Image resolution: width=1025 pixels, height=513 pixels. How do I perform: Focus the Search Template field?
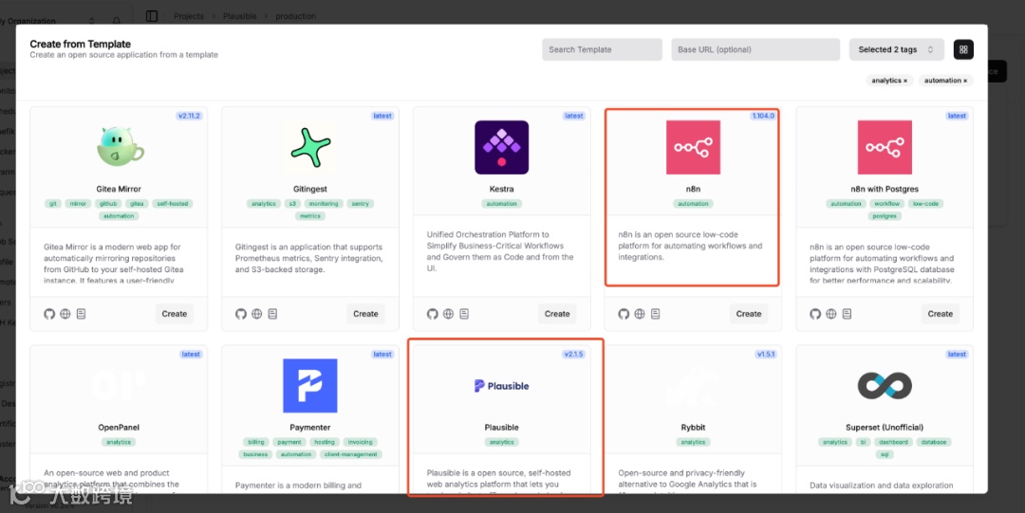coord(602,49)
